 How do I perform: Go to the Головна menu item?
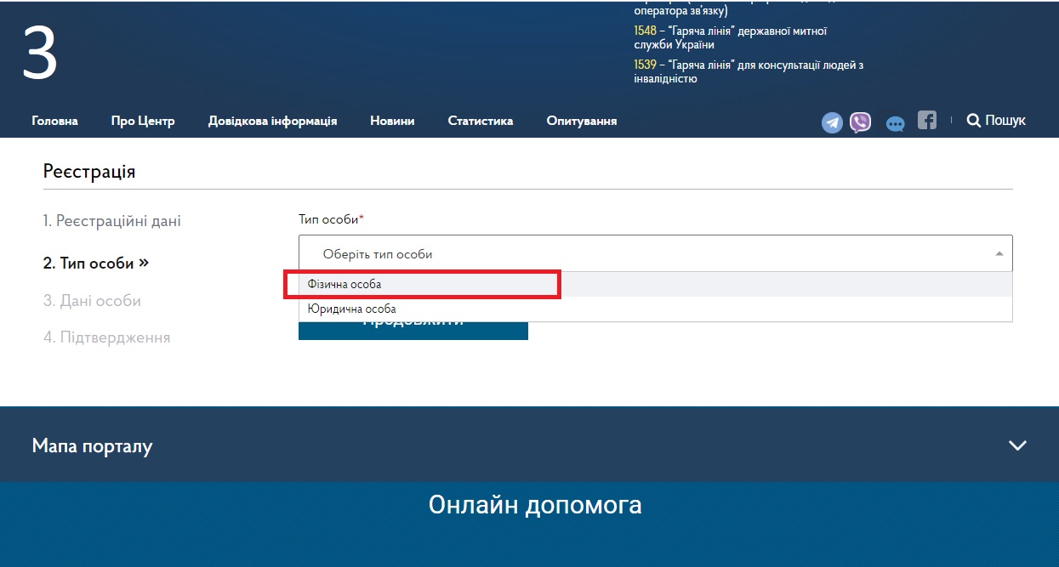pos(54,121)
